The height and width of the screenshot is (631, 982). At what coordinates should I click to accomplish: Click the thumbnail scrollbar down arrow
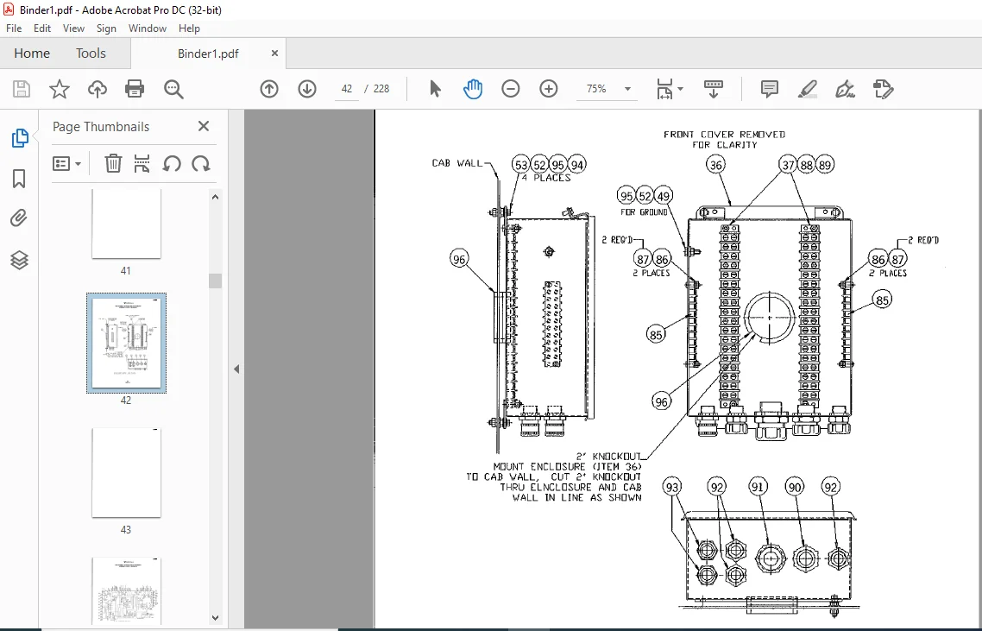[215, 617]
